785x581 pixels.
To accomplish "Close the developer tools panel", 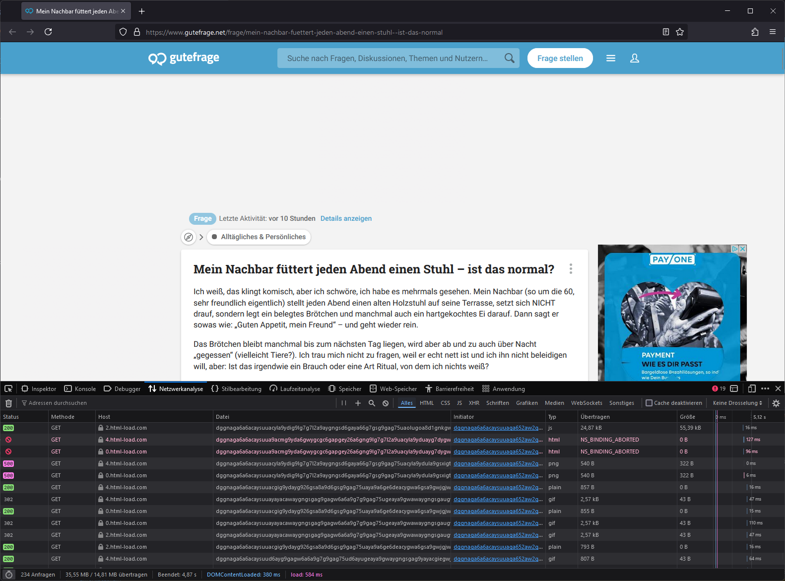I will pos(778,388).
